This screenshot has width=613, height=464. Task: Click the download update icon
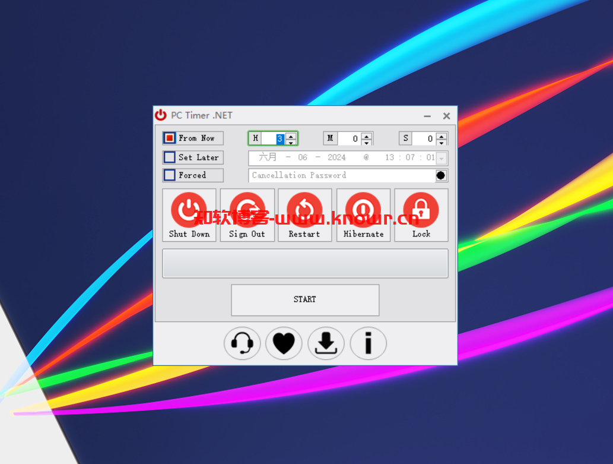click(x=326, y=343)
